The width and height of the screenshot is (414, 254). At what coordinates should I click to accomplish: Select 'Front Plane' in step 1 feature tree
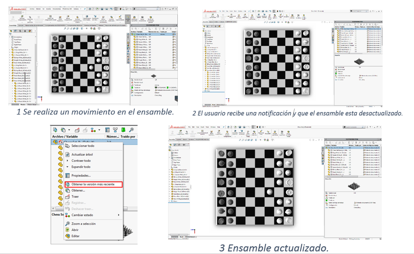[x=17, y=40]
